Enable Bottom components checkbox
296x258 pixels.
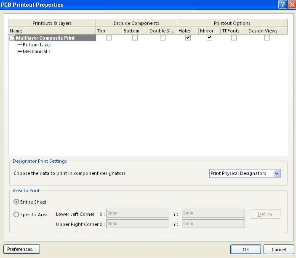tap(135, 38)
